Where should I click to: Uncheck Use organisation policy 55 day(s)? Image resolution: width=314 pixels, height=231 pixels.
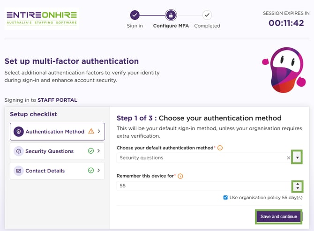pyautogui.click(x=226, y=198)
